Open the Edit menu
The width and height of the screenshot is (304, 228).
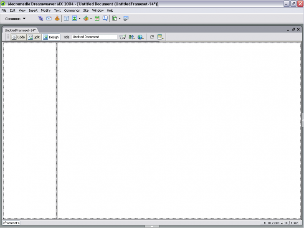tap(13, 10)
